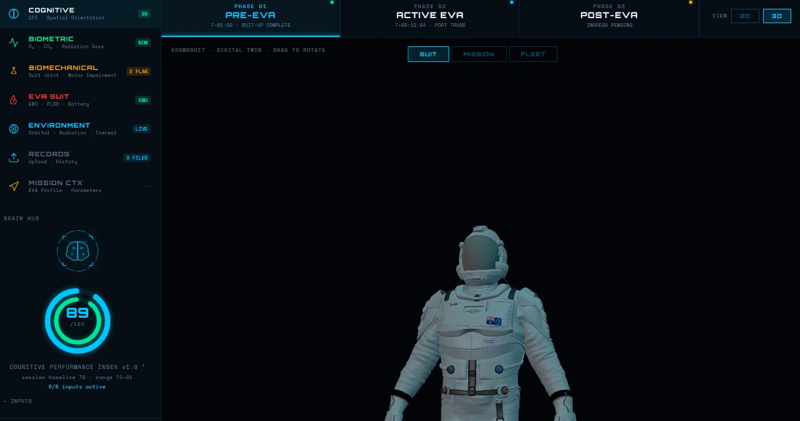This screenshot has width=800, height=421.
Task: Open the BIOMECHANICAL panel
Action: point(80,71)
